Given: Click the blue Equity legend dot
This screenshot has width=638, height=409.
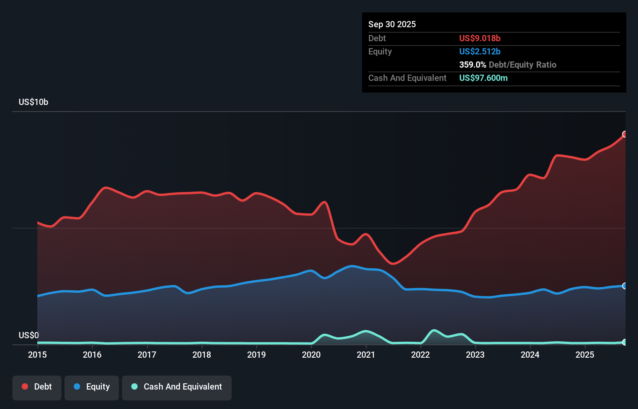Looking at the screenshot, I should tap(77, 387).
